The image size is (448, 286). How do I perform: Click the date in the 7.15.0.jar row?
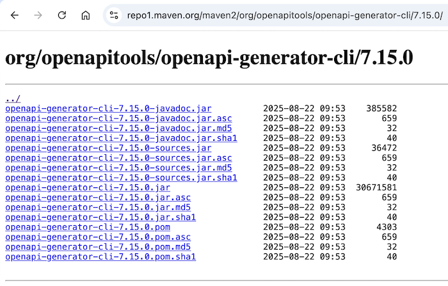coord(304,187)
